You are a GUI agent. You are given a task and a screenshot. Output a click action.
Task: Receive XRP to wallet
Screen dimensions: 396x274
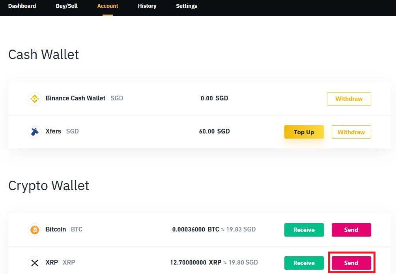click(x=304, y=263)
